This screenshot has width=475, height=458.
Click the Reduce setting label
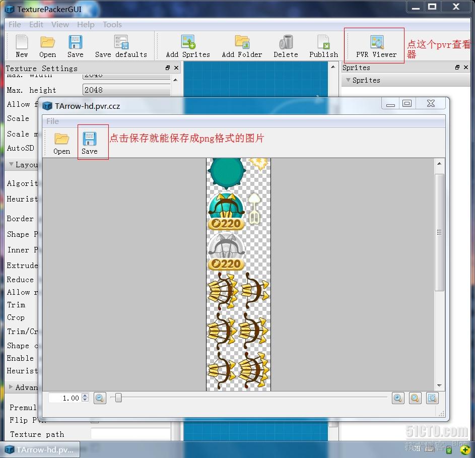point(20,280)
